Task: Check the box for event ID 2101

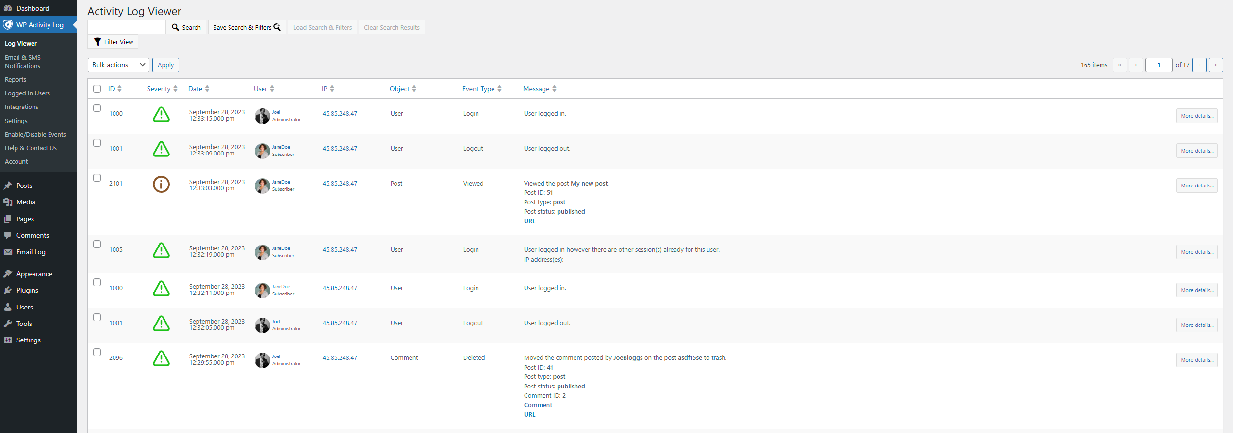Action: [97, 178]
